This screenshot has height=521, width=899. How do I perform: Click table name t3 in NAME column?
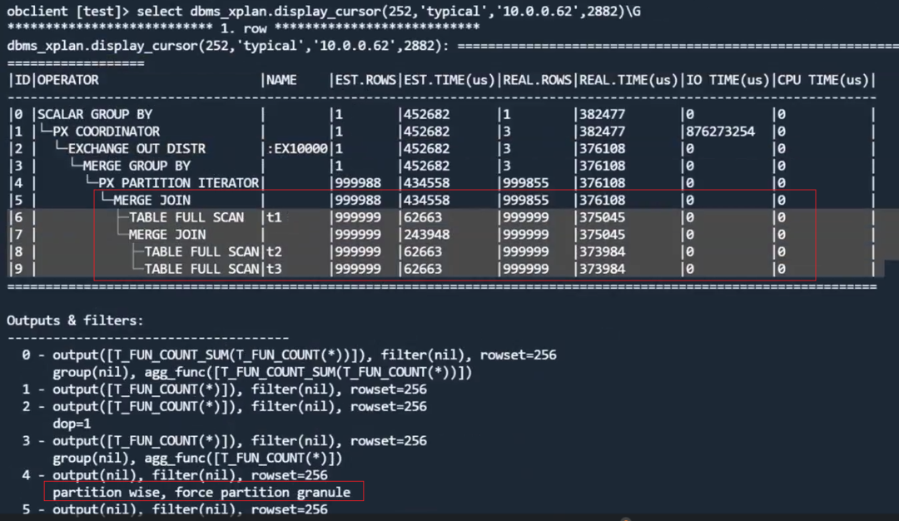click(x=274, y=270)
